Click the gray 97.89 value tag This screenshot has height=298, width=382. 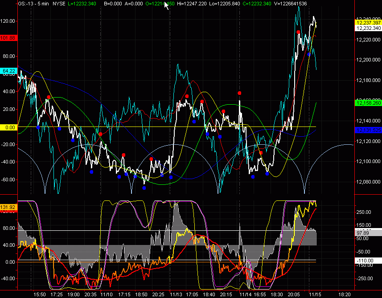[368, 233]
